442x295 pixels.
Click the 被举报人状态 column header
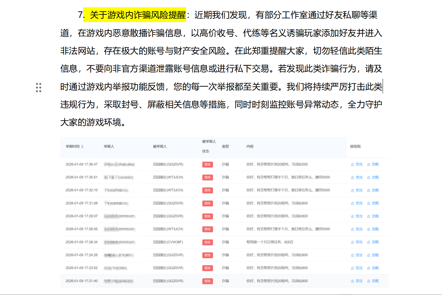point(208,146)
